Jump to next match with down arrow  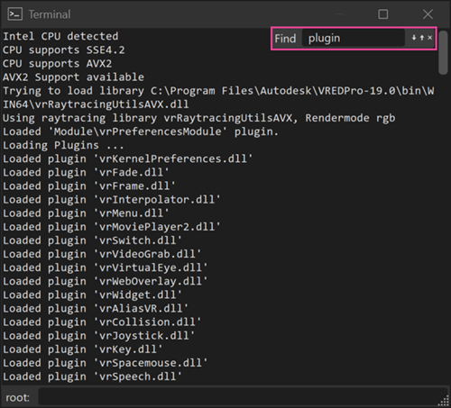(414, 38)
